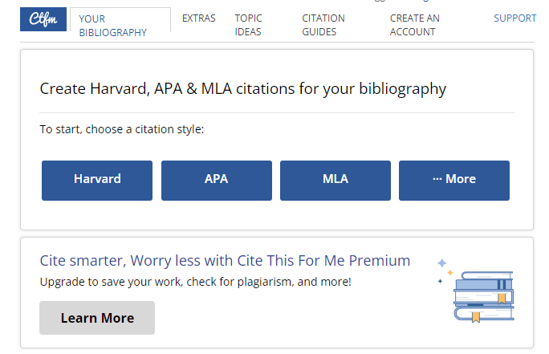Click 'To start, choose a citation style' text
This screenshot has height=354, width=549.
pyautogui.click(x=121, y=129)
